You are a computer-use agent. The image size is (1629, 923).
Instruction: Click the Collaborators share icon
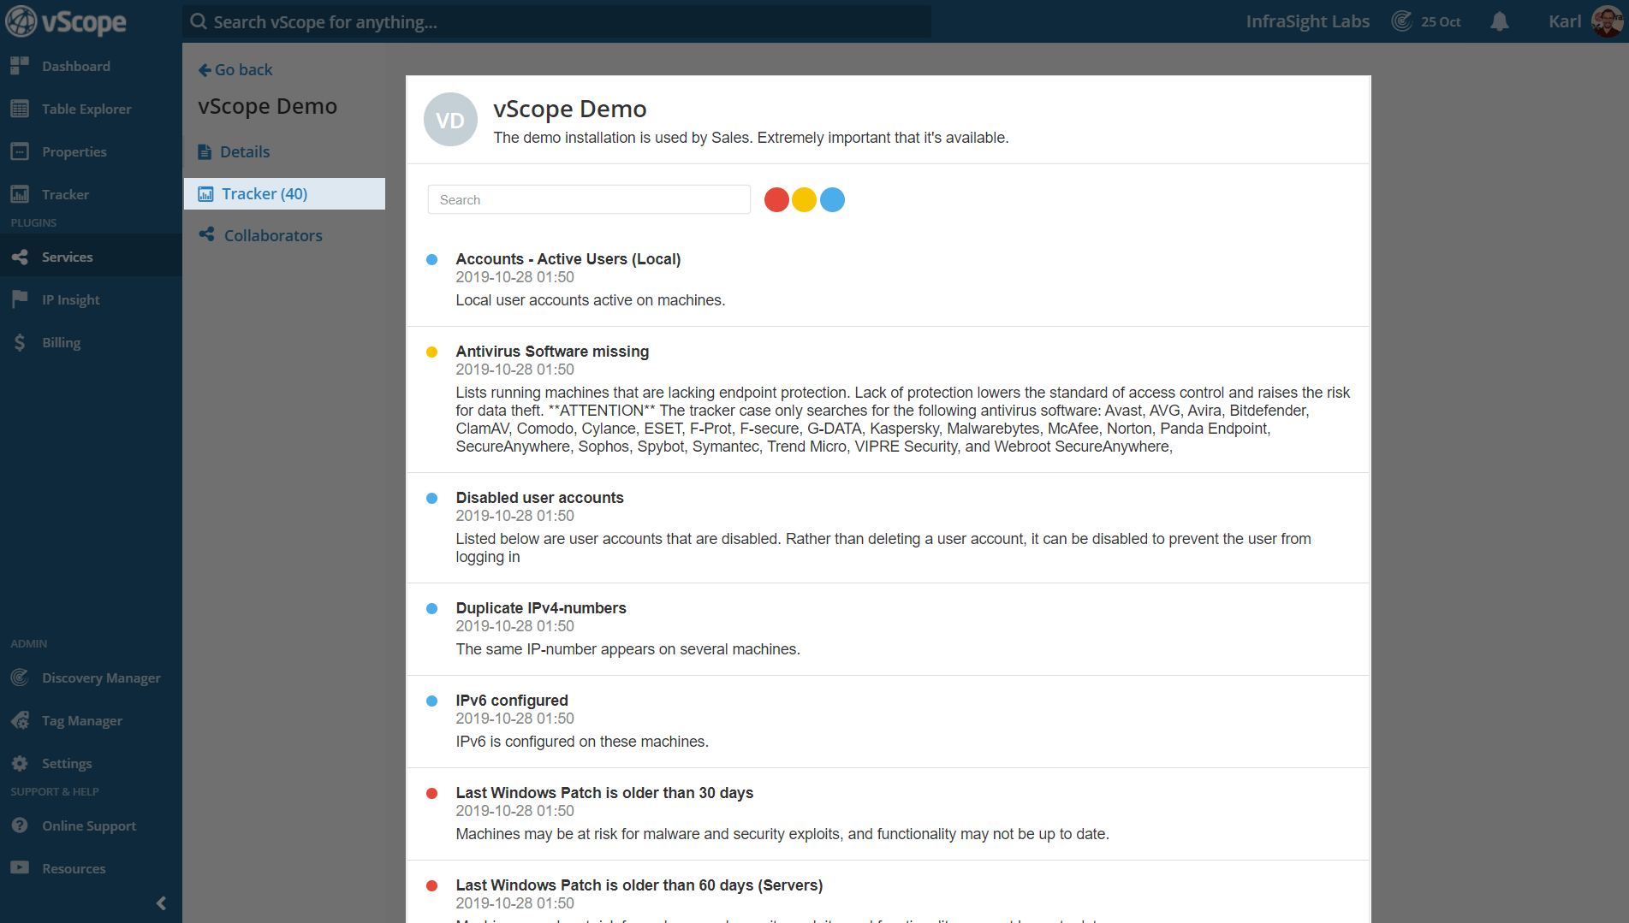(x=206, y=234)
